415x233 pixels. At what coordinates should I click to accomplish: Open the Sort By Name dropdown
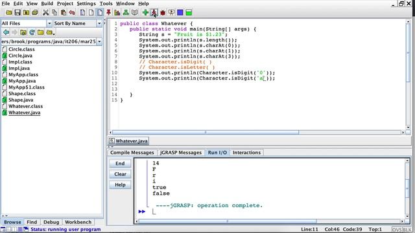(99, 23)
